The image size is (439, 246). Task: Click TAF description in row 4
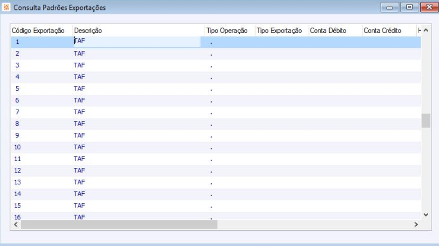click(80, 77)
